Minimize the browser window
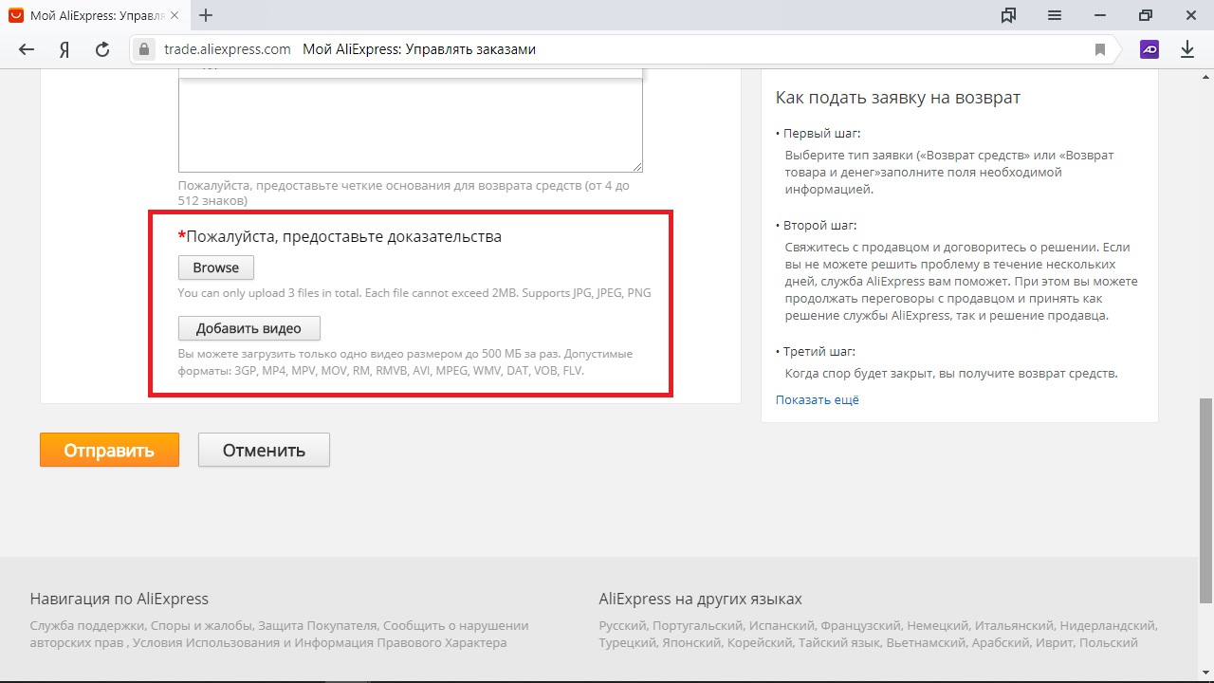 coord(1100,15)
